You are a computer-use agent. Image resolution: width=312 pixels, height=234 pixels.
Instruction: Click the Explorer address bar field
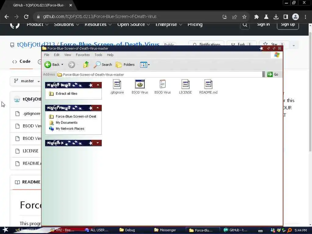(x=159, y=75)
